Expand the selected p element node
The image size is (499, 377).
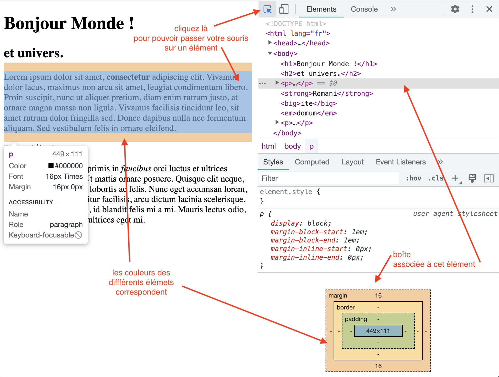point(277,83)
